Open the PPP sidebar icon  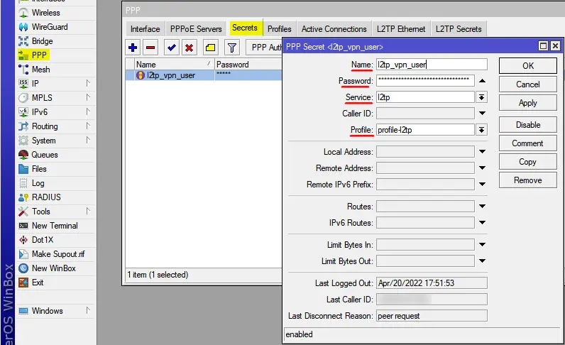click(23, 55)
